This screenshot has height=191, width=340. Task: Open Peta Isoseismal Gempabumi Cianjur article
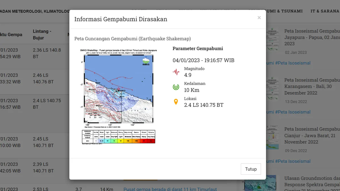coord(312,136)
